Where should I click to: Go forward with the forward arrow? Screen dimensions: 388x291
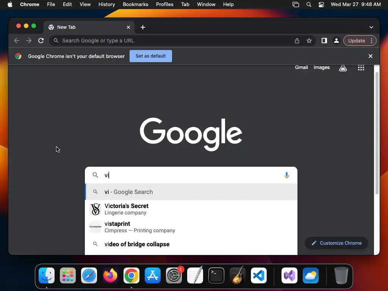(29, 41)
